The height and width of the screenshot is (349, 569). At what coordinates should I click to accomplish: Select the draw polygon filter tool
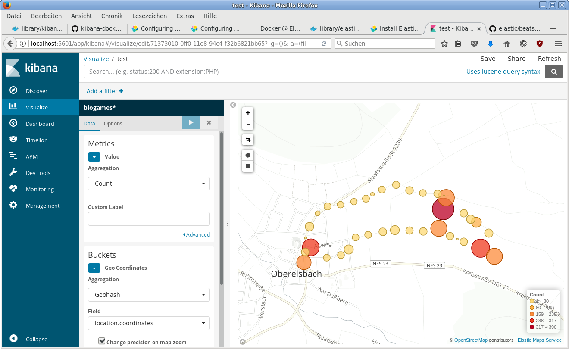click(248, 155)
